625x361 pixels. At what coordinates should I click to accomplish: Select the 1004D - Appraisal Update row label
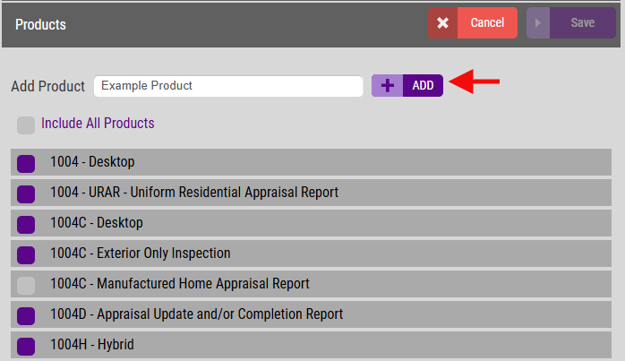(x=196, y=314)
